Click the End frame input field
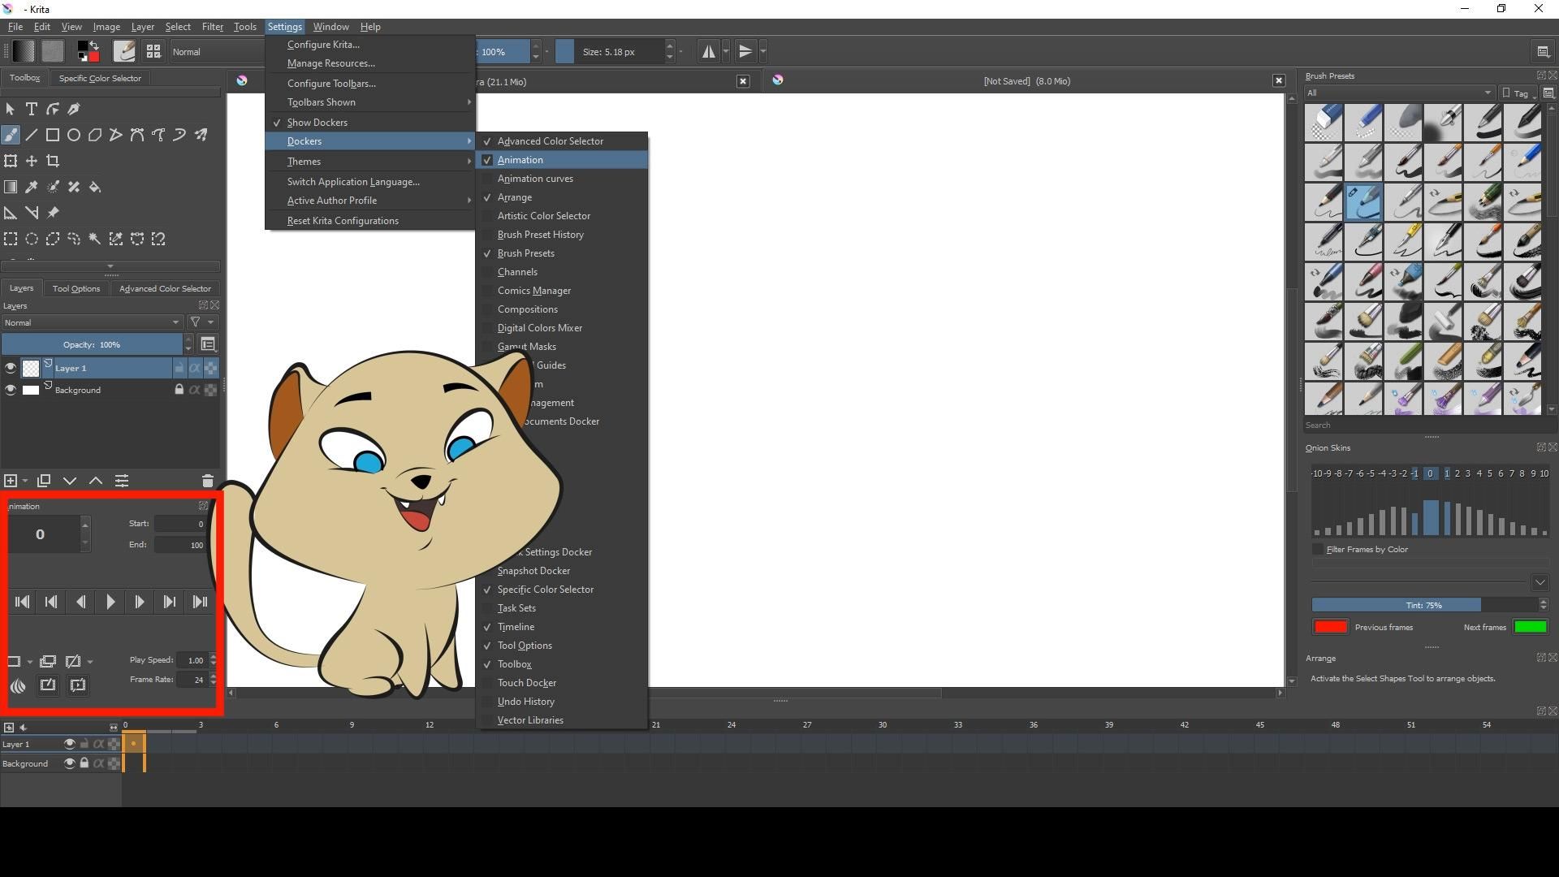The height and width of the screenshot is (877, 1559). click(x=180, y=544)
